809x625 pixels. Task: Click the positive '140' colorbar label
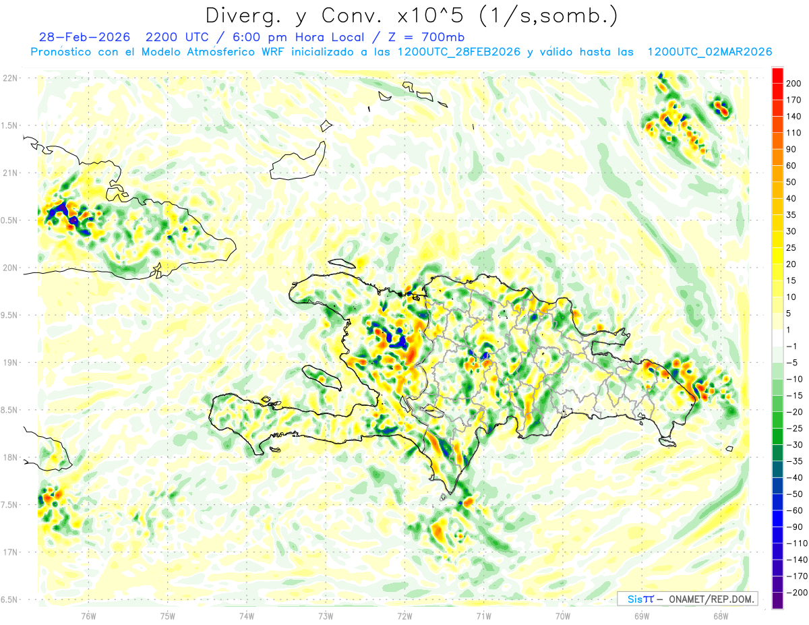tap(794, 117)
